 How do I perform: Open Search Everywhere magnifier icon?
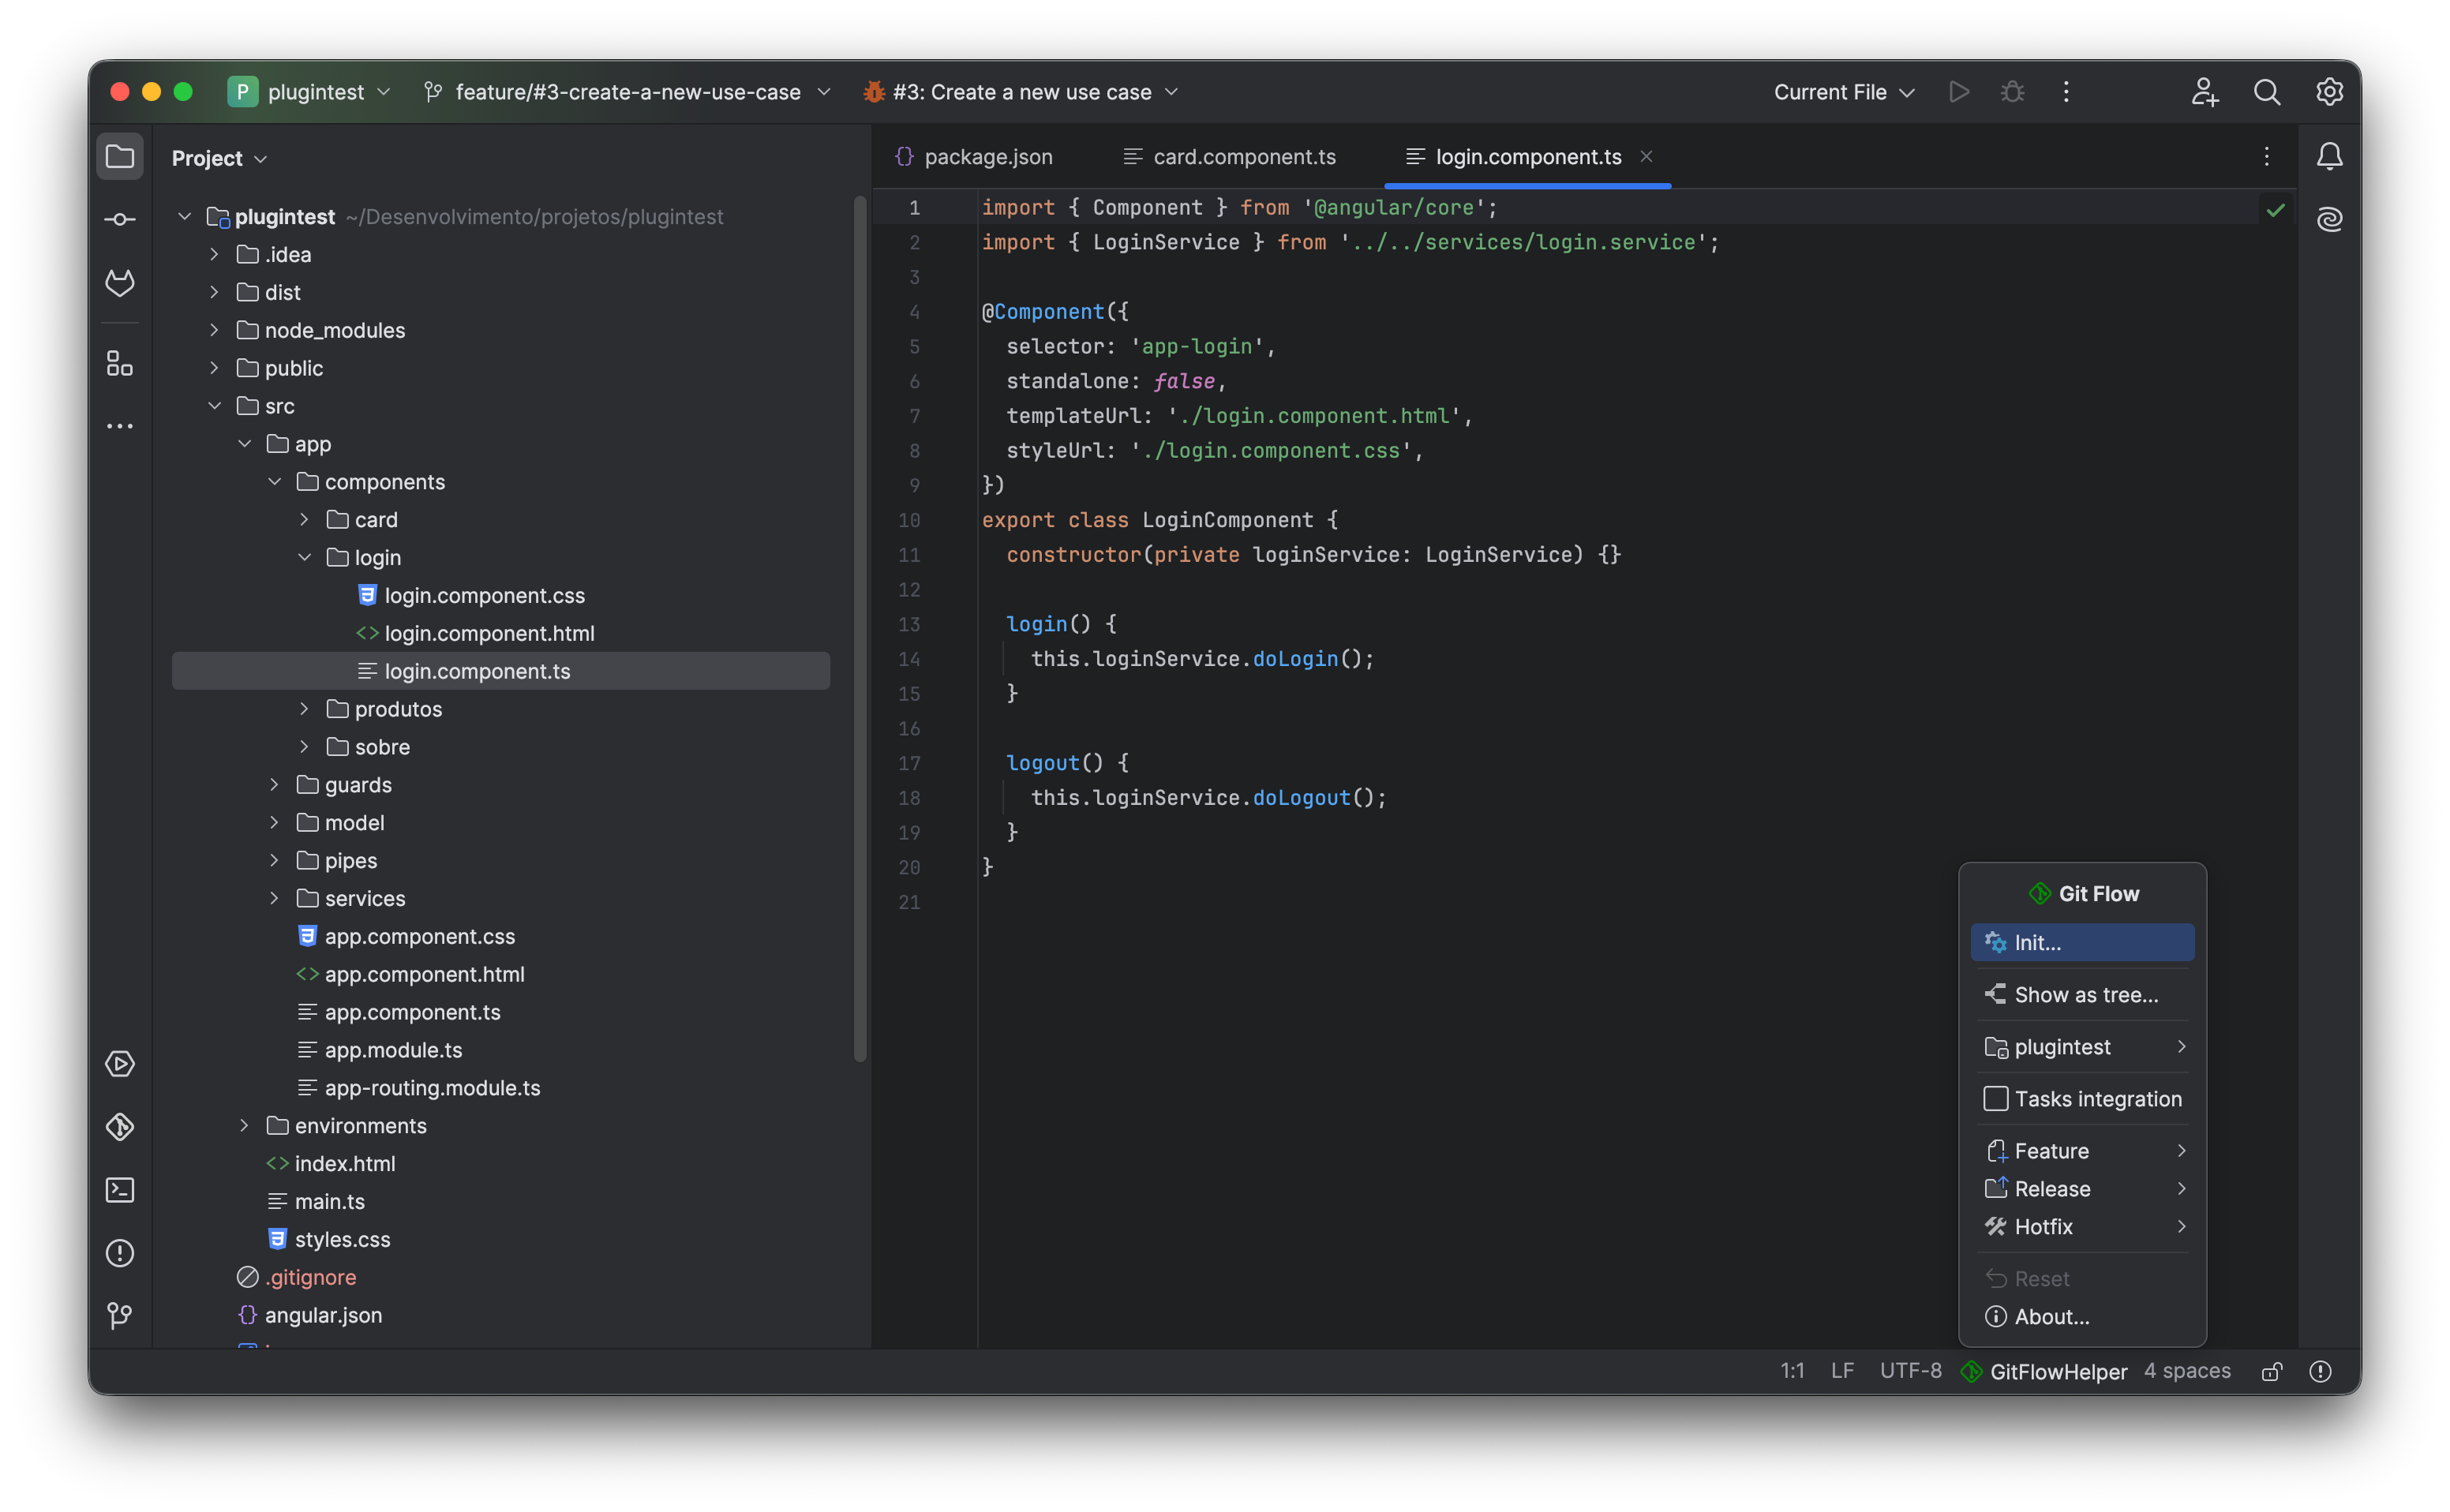click(x=2267, y=92)
